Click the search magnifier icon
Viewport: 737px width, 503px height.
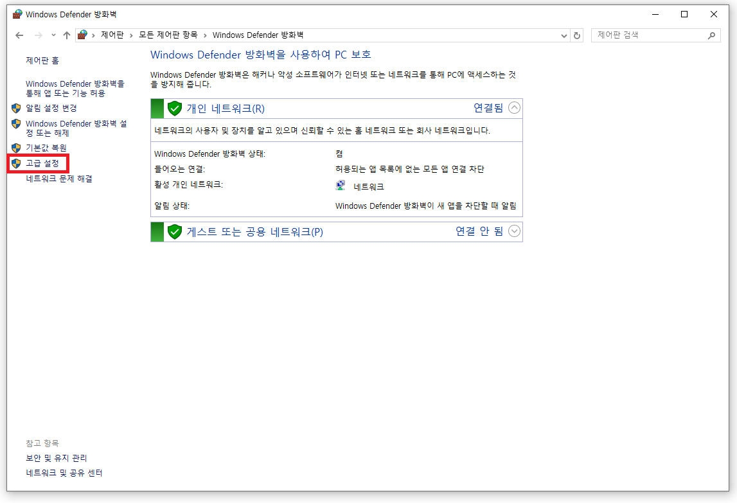711,35
